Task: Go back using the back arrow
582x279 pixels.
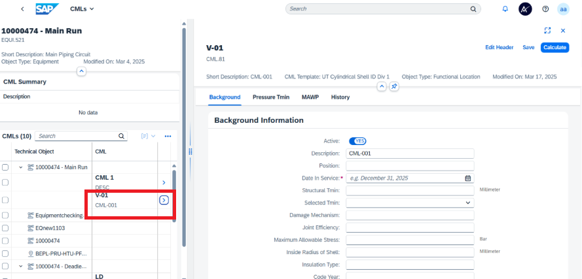Action: coord(23,9)
